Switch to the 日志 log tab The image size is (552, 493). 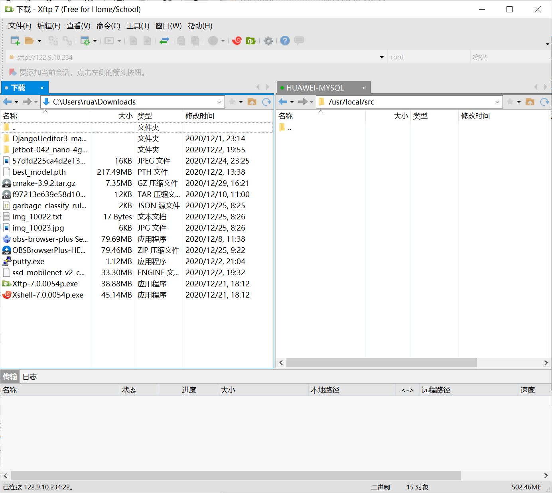(x=30, y=377)
